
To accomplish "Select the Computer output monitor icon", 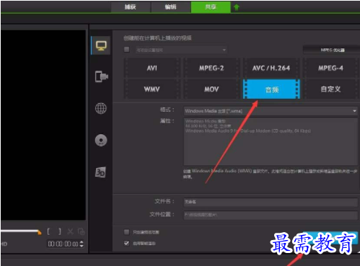I will [x=101, y=45].
